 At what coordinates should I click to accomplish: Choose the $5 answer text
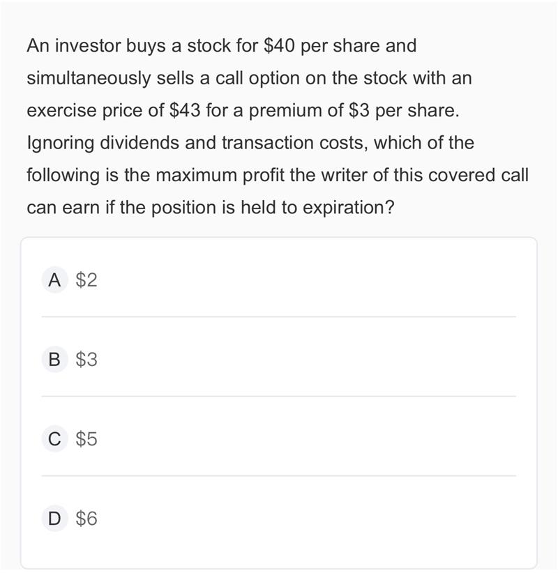(x=86, y=439)
